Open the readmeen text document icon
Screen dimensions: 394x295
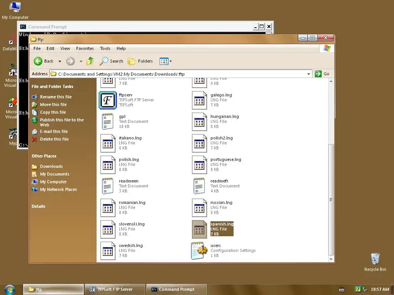click(108, 186)
